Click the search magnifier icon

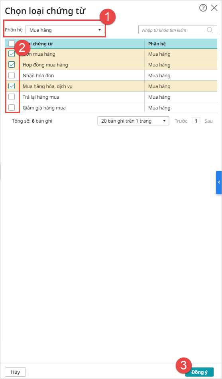[210, 30]
